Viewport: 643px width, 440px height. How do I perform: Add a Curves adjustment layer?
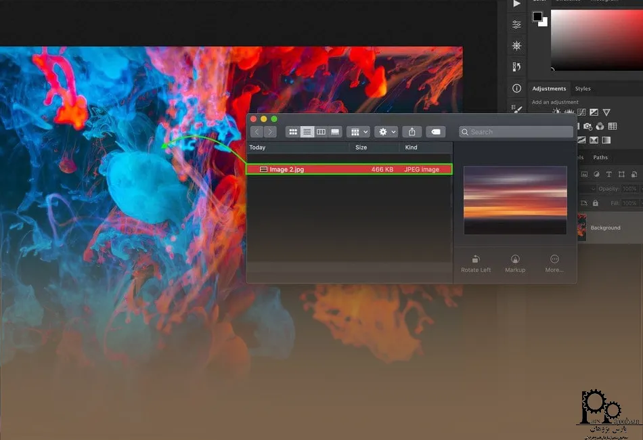point(582,111)
